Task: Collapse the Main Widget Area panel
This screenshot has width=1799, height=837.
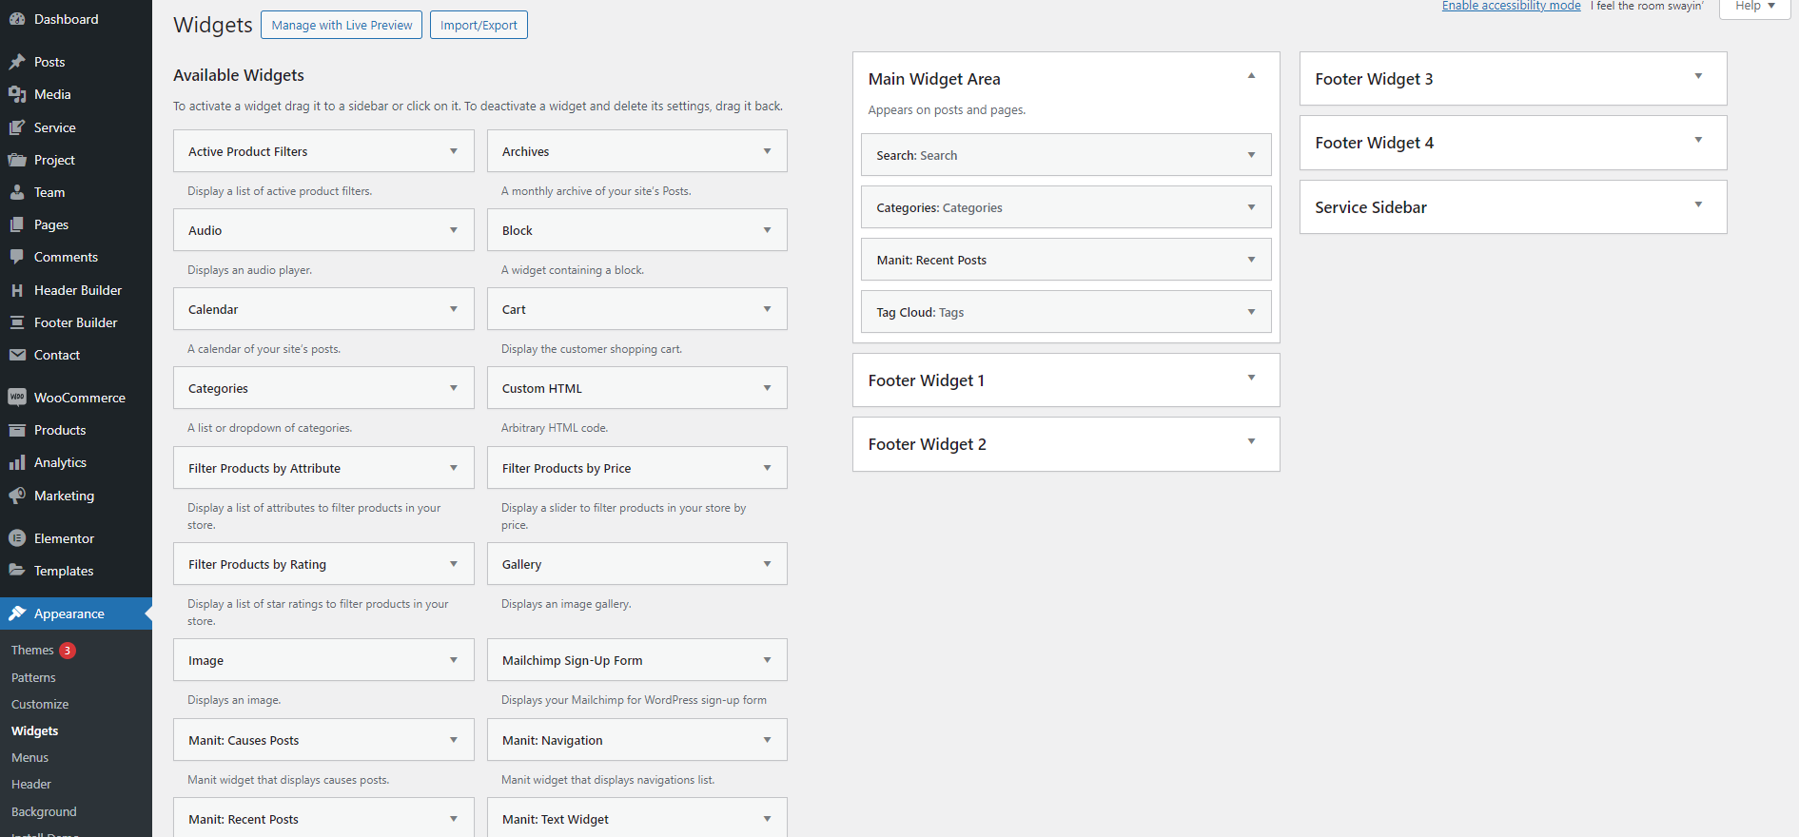Action: click(1251, 76)
